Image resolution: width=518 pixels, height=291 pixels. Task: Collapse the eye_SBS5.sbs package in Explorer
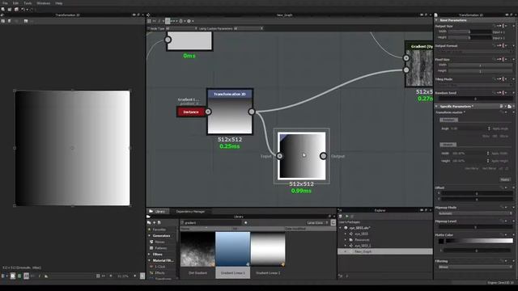tap(340, 228)
